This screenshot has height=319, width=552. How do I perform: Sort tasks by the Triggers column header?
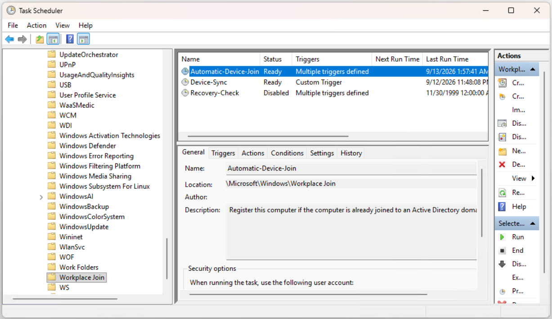[x=332, y=59]
